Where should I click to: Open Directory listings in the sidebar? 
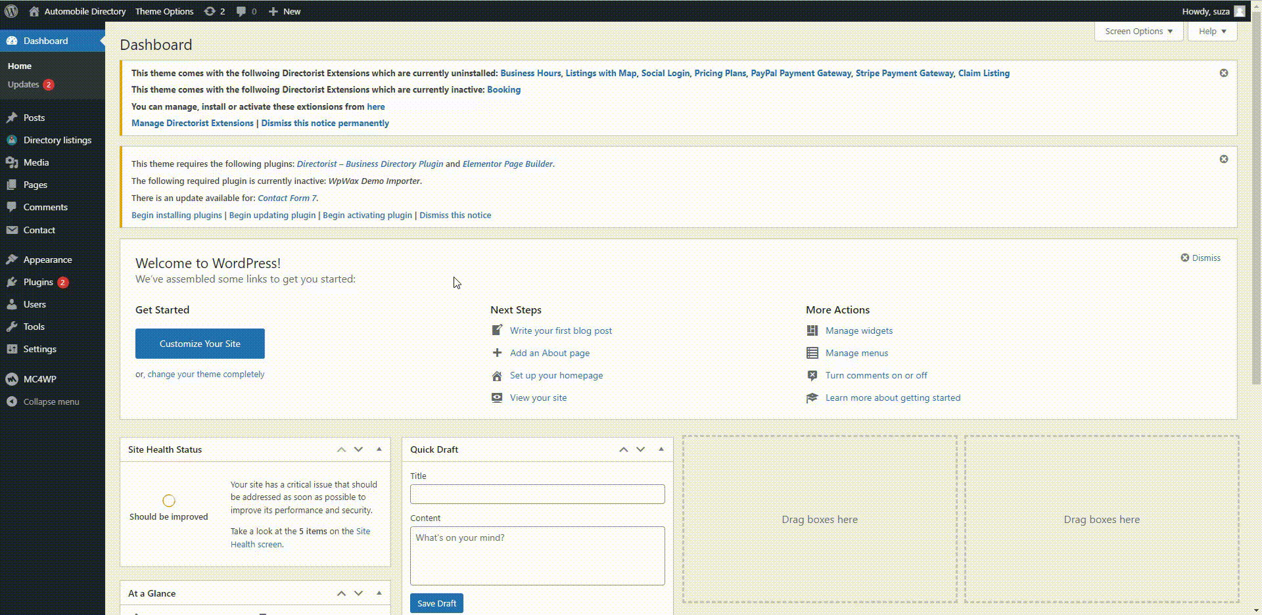57,140
